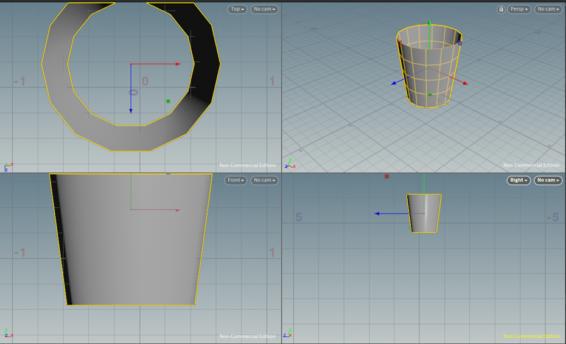Click the orientation axis gizmo in the Front viewport

(x=9, y=333)
